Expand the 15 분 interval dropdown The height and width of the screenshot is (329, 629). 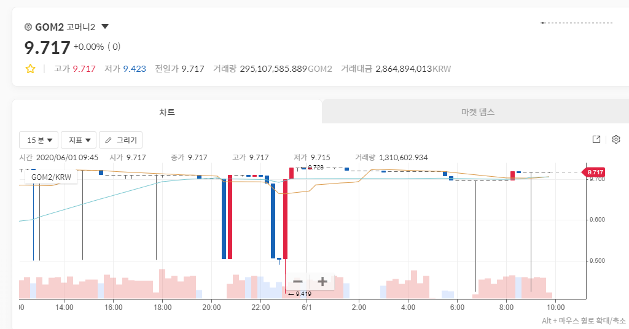[39, 141]
